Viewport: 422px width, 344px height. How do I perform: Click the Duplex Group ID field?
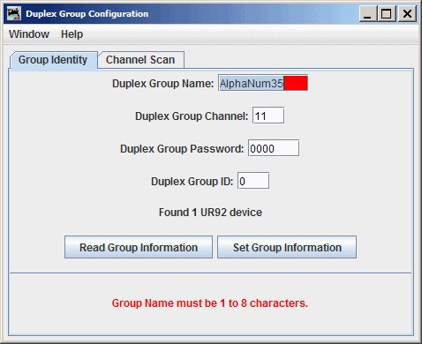pos(253,181)
